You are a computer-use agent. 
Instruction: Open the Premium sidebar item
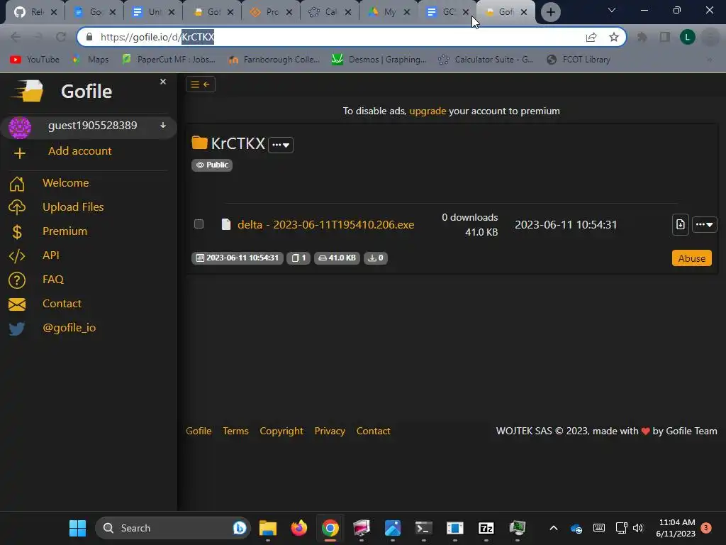pos(65,231)
